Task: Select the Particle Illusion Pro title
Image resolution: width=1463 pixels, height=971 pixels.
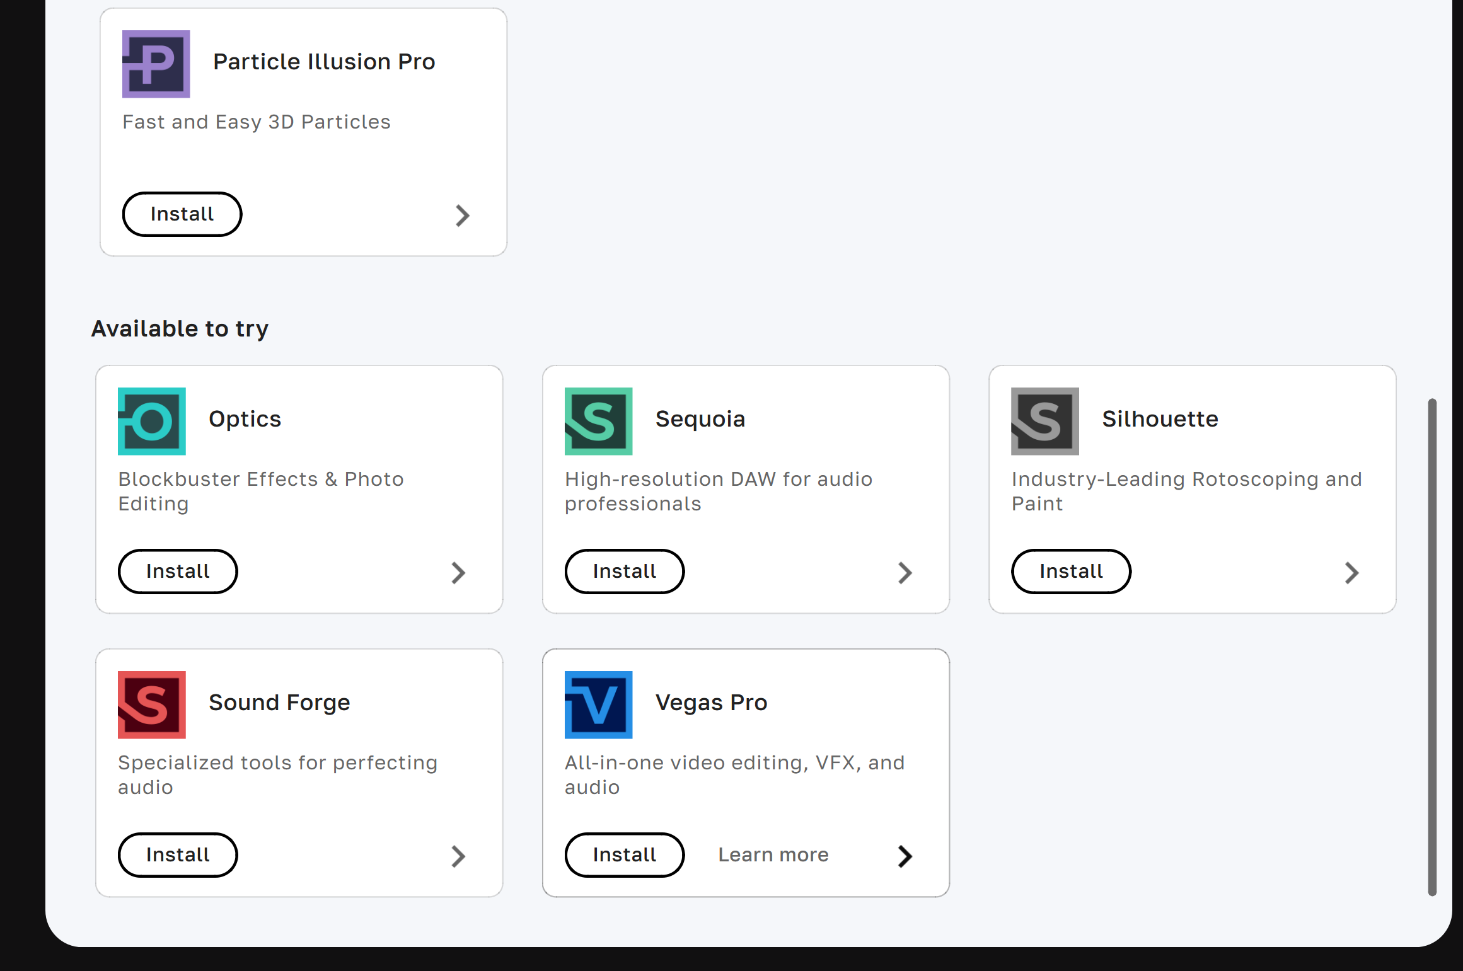Action: click(x=324, y=62)
